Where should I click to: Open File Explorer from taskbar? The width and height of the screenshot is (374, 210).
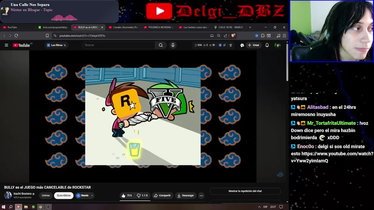coord(26,207)
